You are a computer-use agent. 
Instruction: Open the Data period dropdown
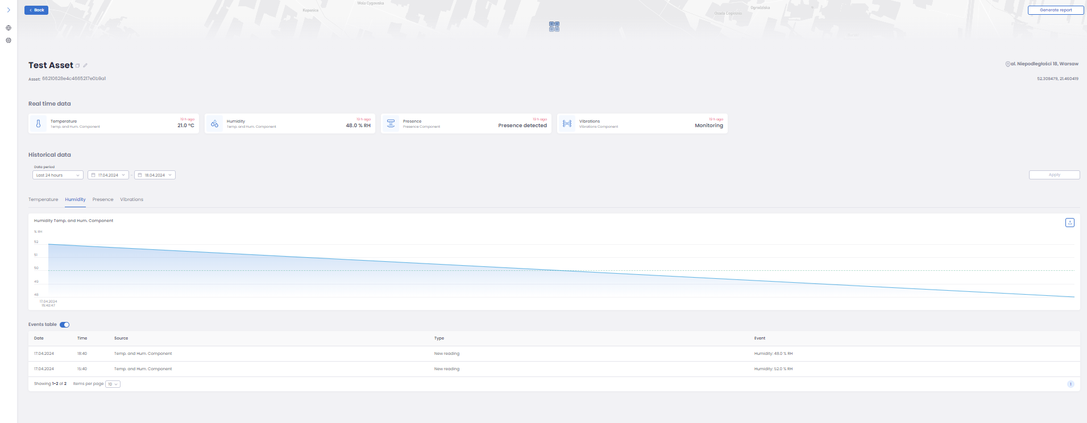[x=58, y=175]
